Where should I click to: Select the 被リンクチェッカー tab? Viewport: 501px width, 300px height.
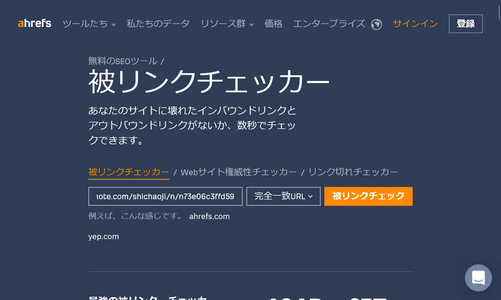click(x=129, y=172)
